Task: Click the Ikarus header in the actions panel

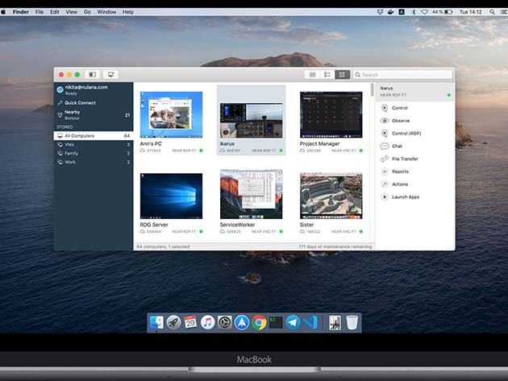Action: 415,91
